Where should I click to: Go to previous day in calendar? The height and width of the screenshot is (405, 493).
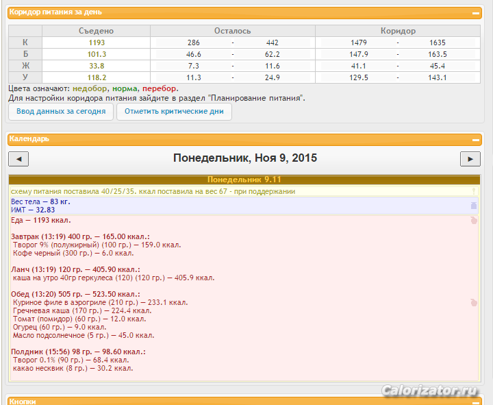[x=18, y=159]
